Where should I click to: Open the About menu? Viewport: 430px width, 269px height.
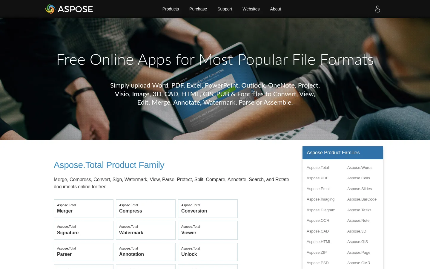tap(275, 9)
